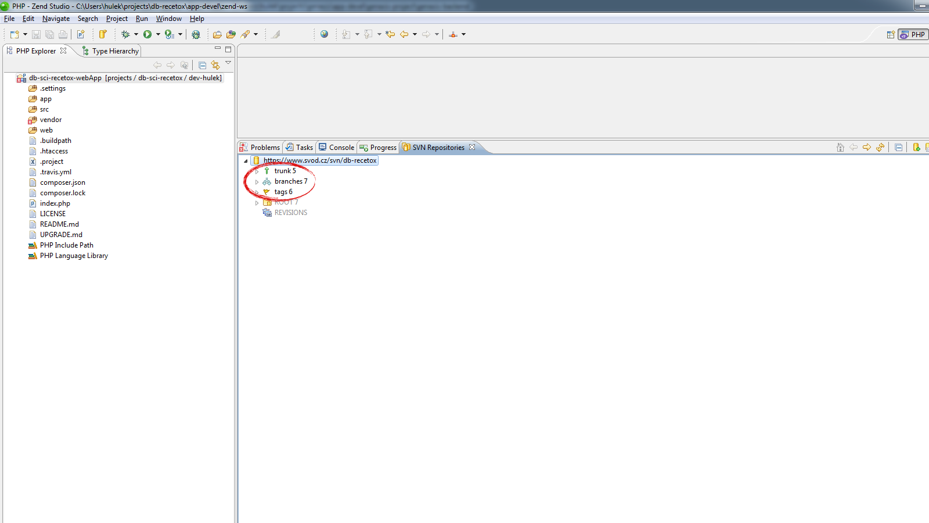Switch to the Console tab
Viewport: 929px width, 523px height.
click(336, 148)
